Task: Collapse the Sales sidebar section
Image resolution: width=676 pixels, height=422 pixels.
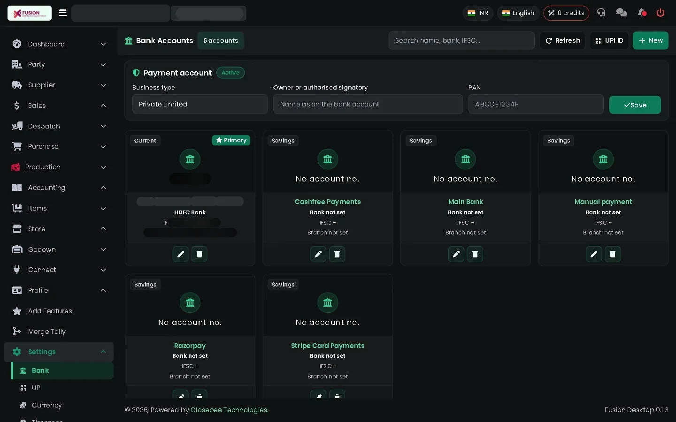Action: pyautogui.click(x=59, y=105)
